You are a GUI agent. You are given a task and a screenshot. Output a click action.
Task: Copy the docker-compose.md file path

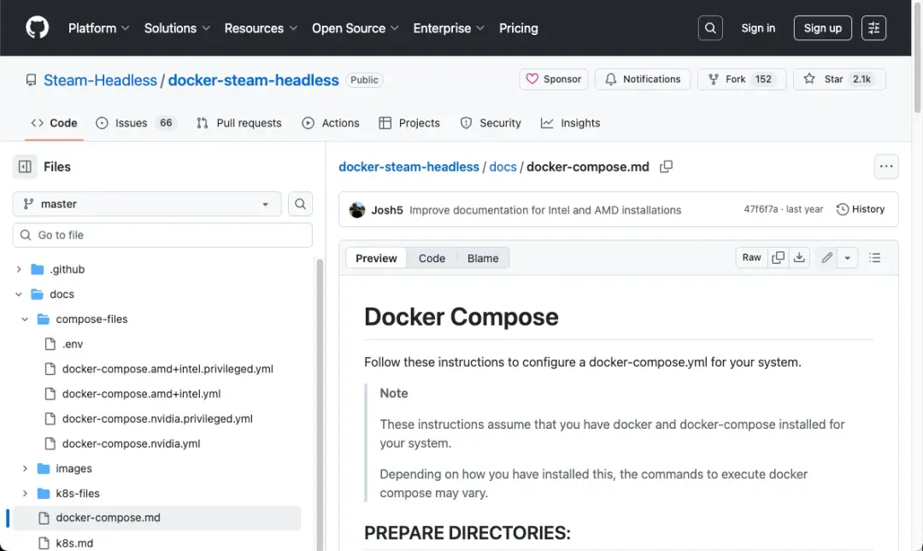(666, 167)
